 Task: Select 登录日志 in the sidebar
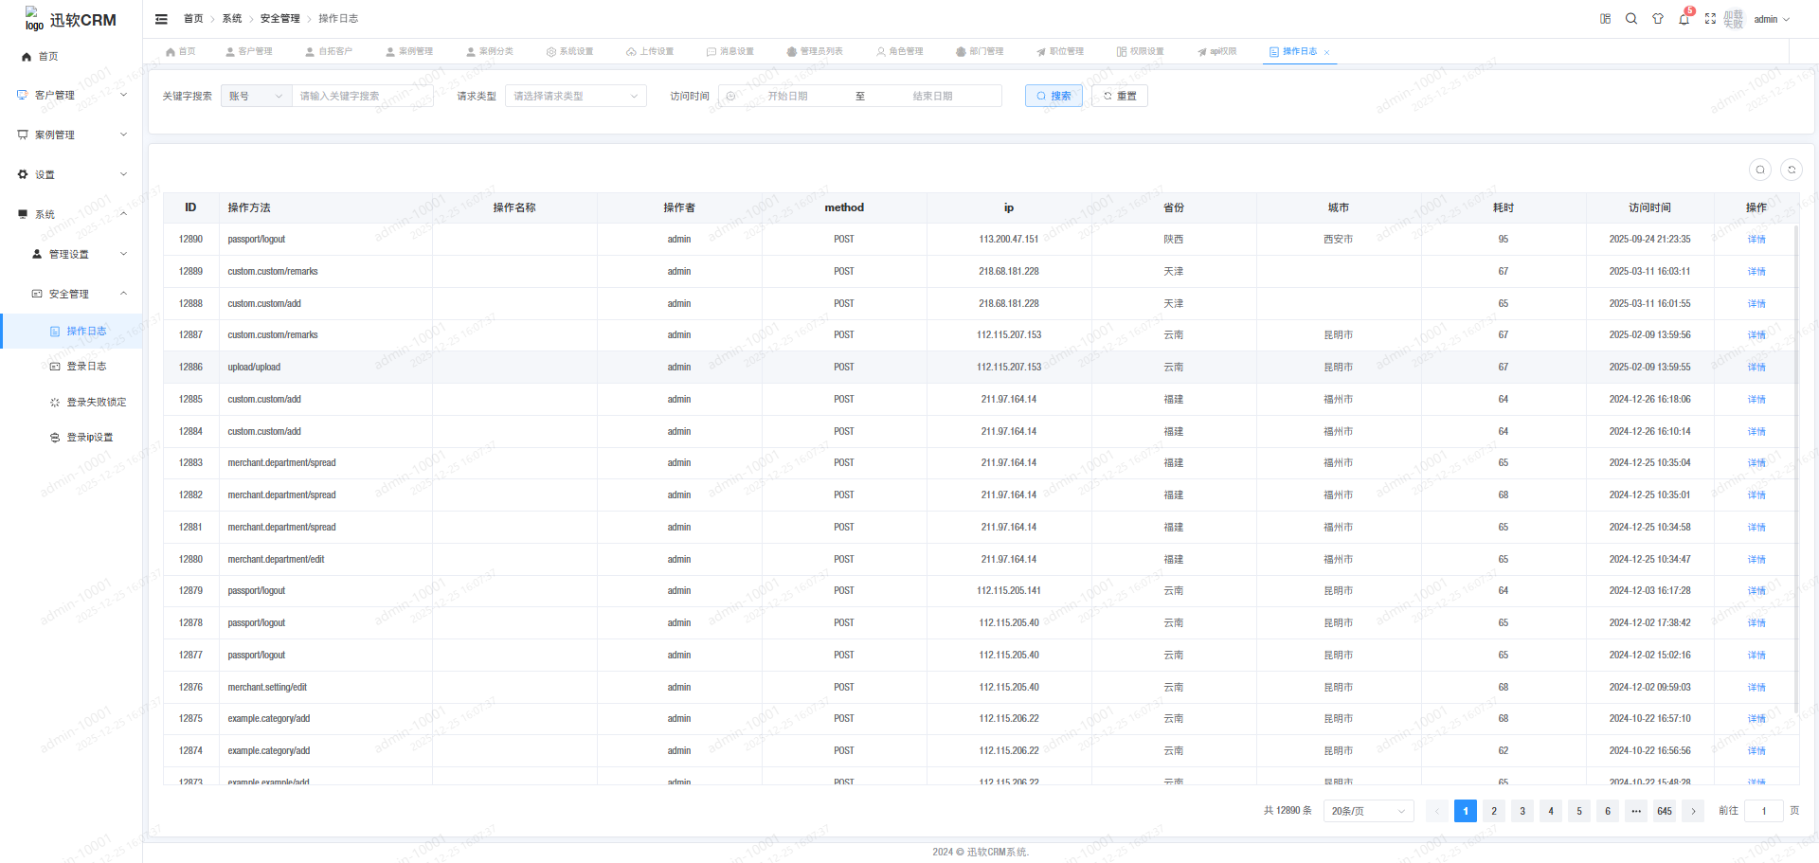[x=85, y=367]
